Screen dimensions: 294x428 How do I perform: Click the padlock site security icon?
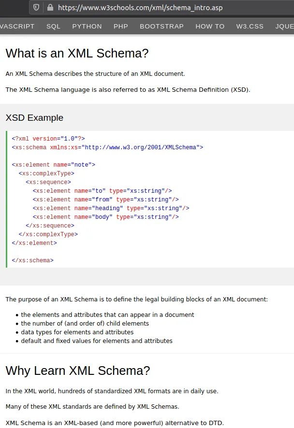50,7
